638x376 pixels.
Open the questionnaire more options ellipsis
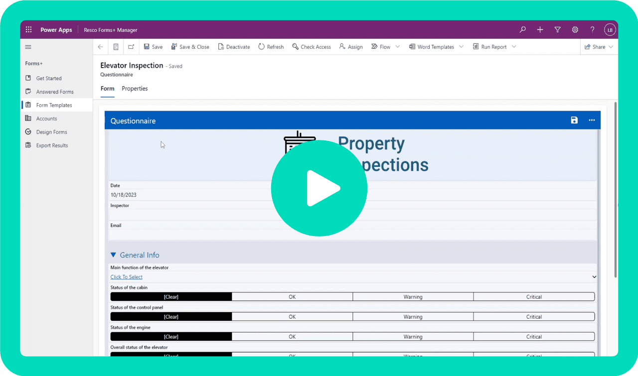(592, 120)
